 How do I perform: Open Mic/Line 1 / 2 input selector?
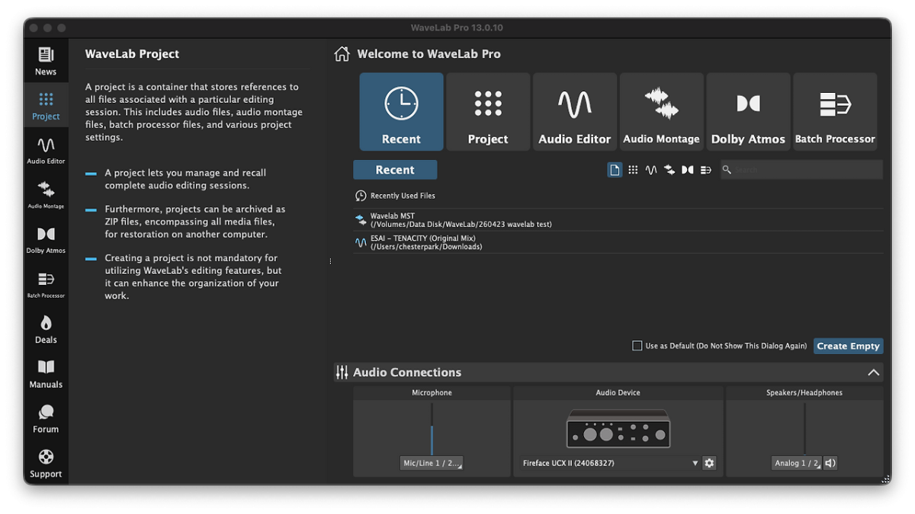click(x=432, y=463)
